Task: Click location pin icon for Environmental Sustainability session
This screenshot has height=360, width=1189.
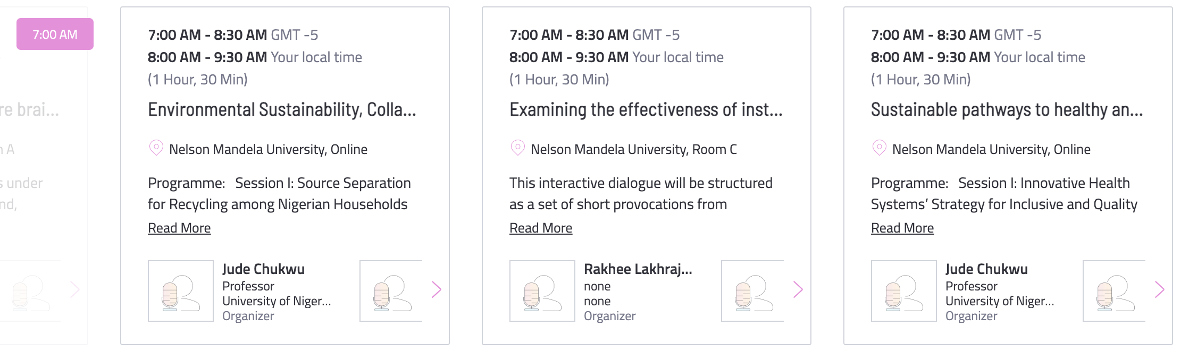Action: click(x=156, y=148)
